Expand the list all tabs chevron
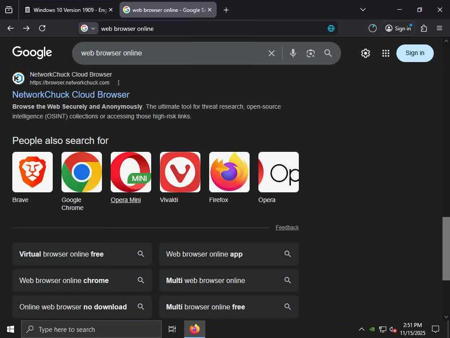Viewport: 450px width, 338px height. pyautogui.click(x=363, y=10)
